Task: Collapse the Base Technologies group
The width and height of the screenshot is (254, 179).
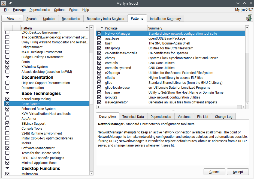Action: (7, 93)
